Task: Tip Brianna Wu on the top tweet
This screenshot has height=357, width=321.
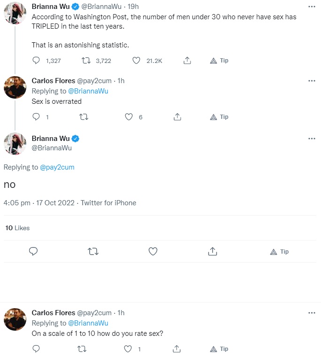Action: coord(219,61)
